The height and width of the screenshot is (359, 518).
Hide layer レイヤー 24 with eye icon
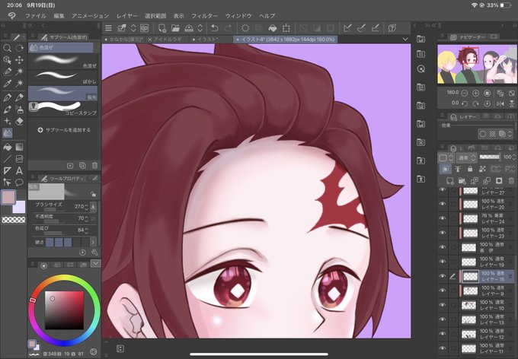pos(443,218)
